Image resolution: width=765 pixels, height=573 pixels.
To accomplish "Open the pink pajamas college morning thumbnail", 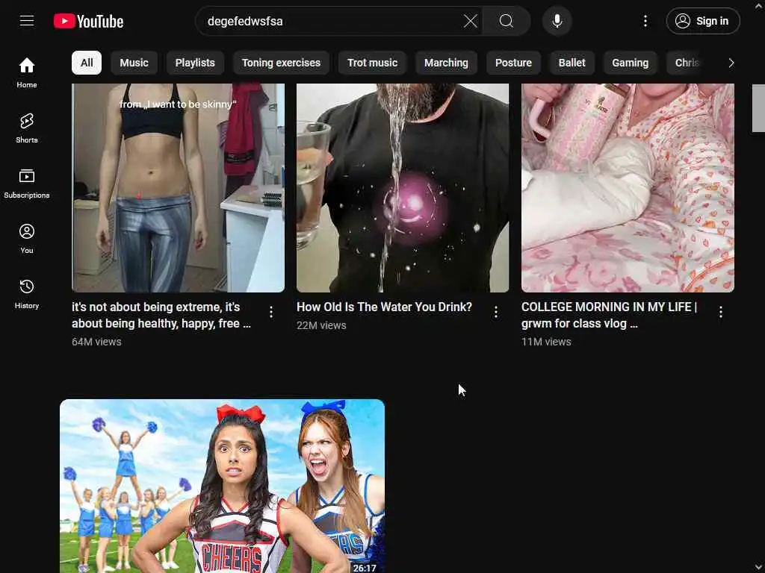I will 628,188.
